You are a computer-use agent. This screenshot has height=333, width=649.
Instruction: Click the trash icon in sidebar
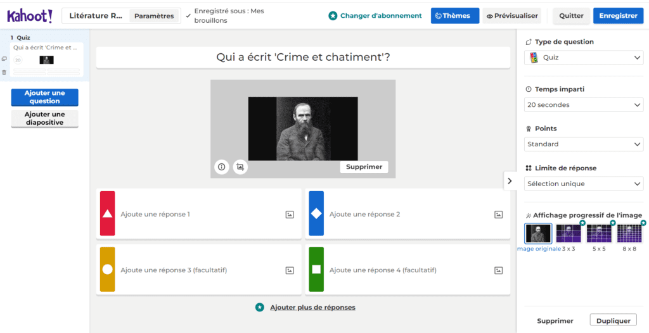(x=4, y=72)
